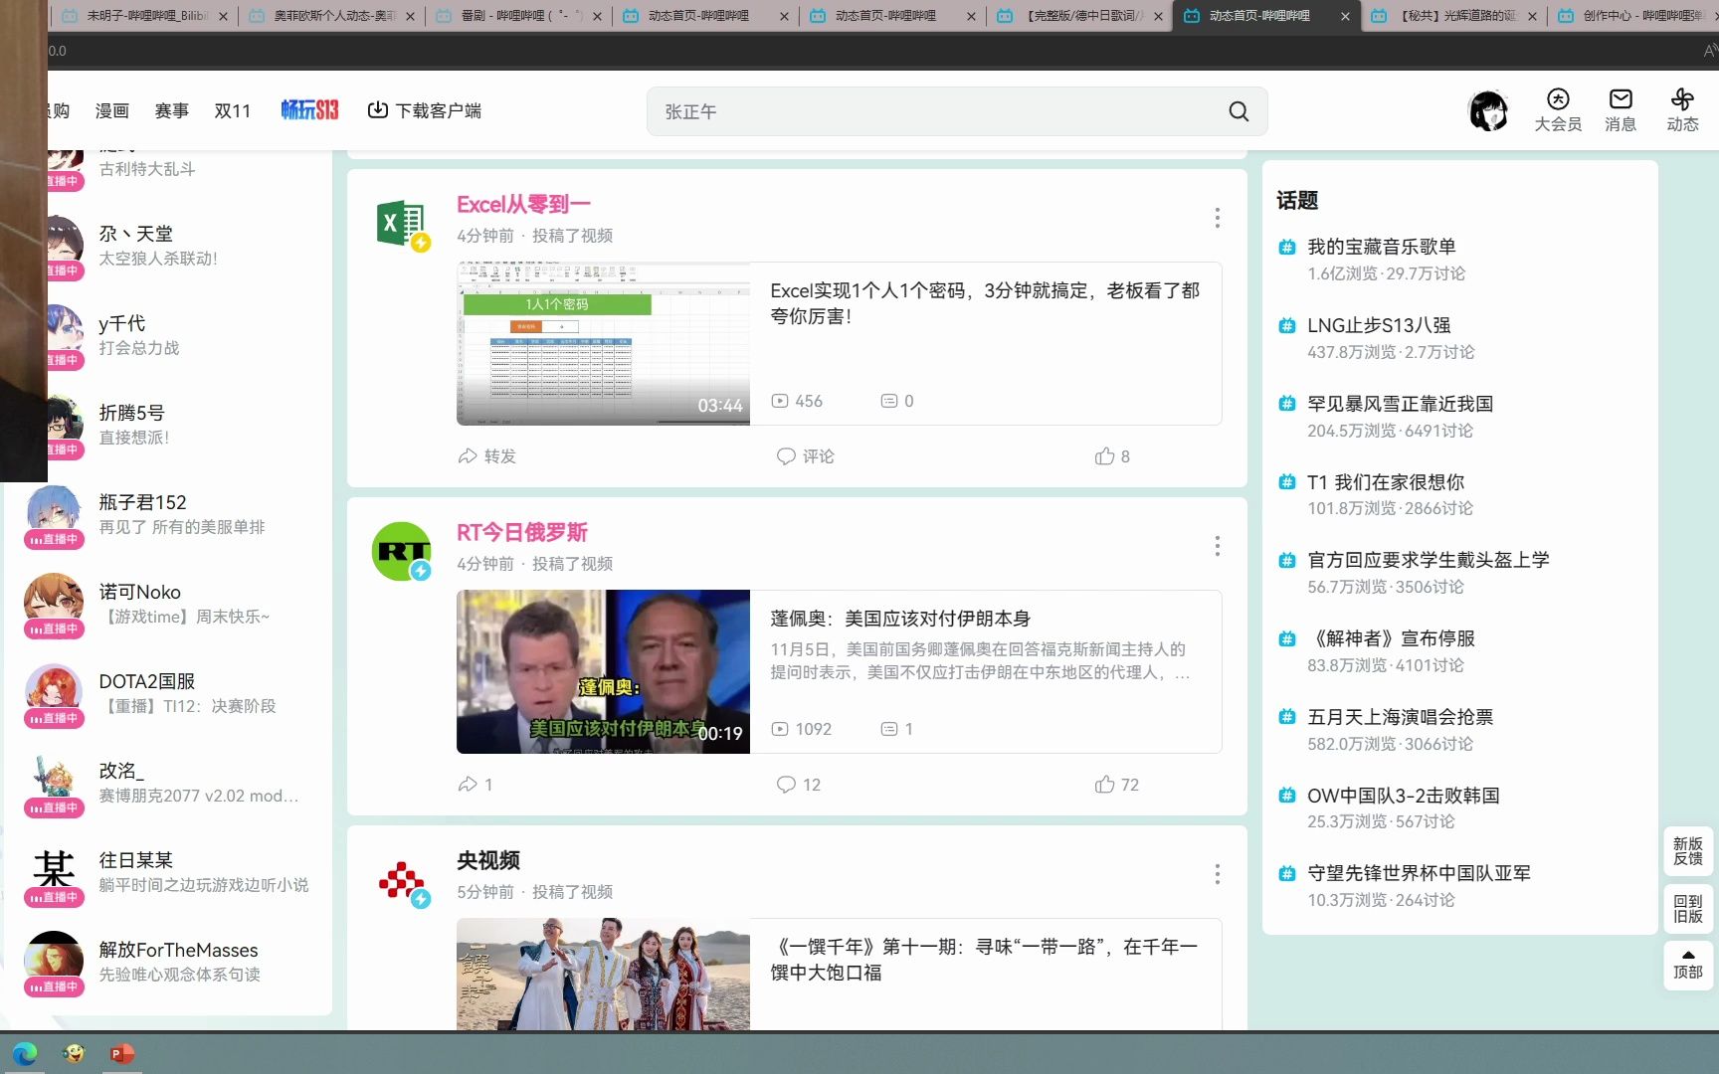Click the 下载客户端 download icon
Viewport: 1719px width, 1074px height.
pos(377,110)
